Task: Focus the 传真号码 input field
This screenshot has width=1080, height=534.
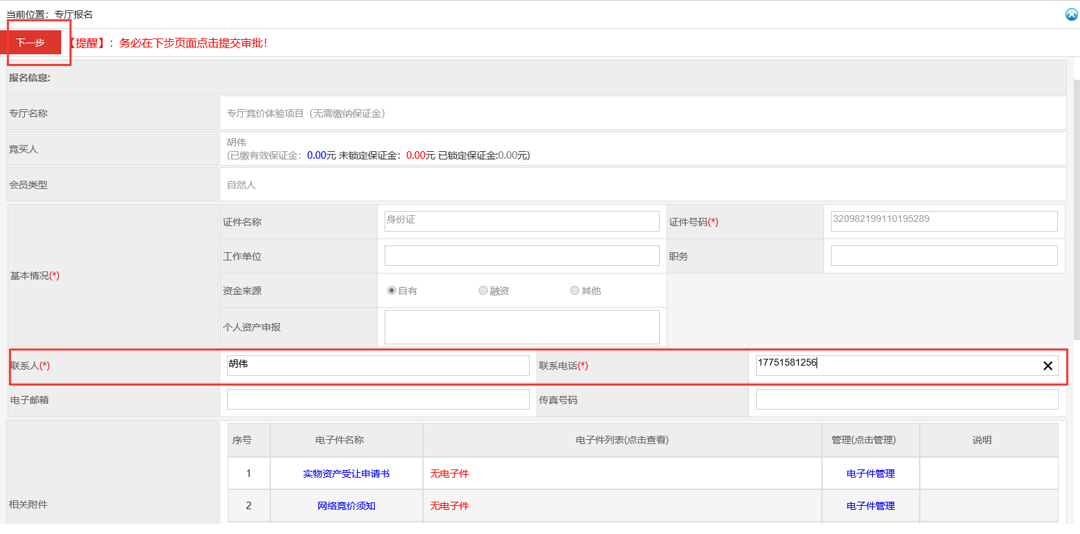Action: coord(907,400)
